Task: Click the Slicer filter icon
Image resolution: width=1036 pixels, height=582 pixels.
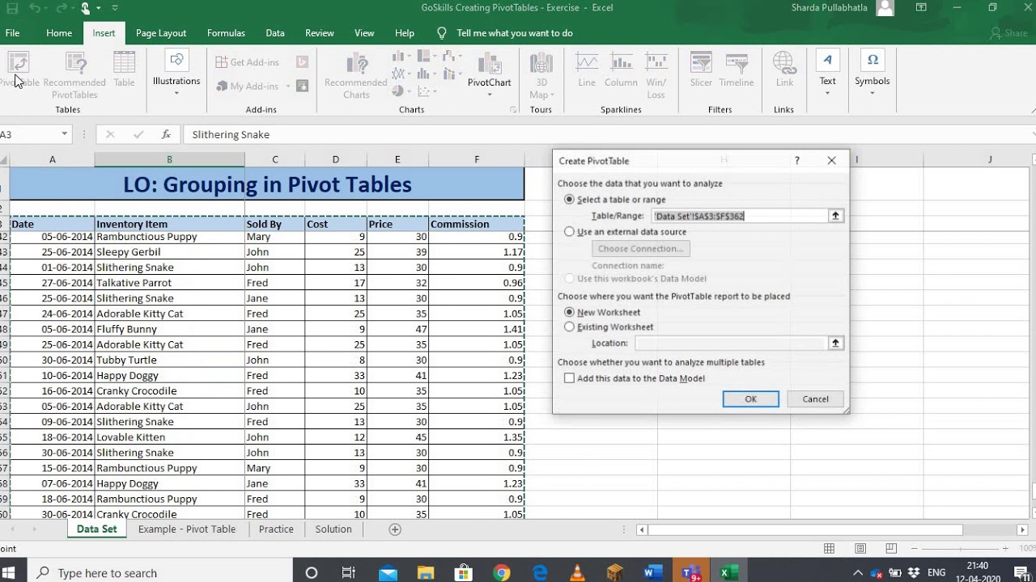Action: pyautogui.click(x=701, y=70)
